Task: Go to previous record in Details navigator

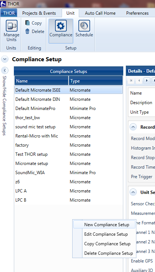Action: coord(139,81)
